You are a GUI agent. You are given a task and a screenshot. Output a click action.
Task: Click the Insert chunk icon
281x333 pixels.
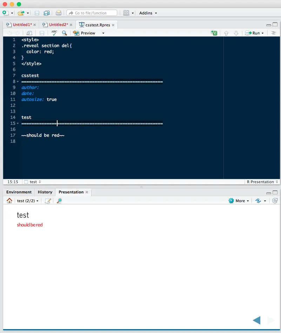coord(214,33)
